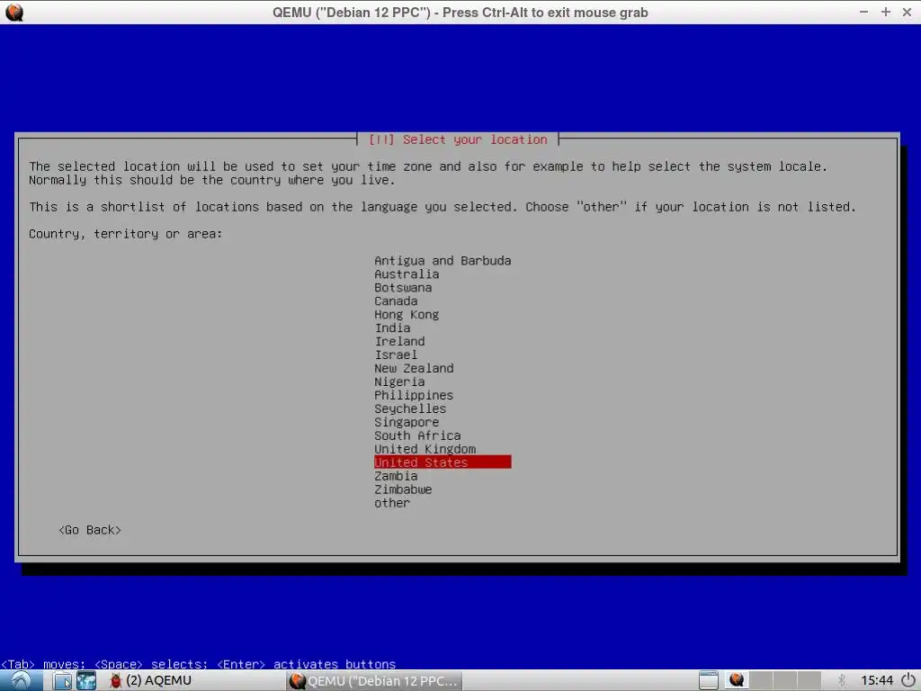
Task: Click the Tab/Space/Enter key hints line
Action: 198,664
